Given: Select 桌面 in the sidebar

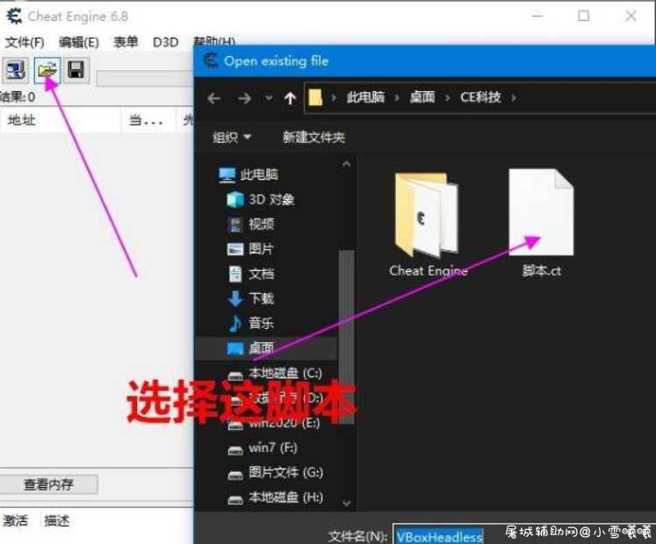Looking at the screenshot, I should 266,347.
